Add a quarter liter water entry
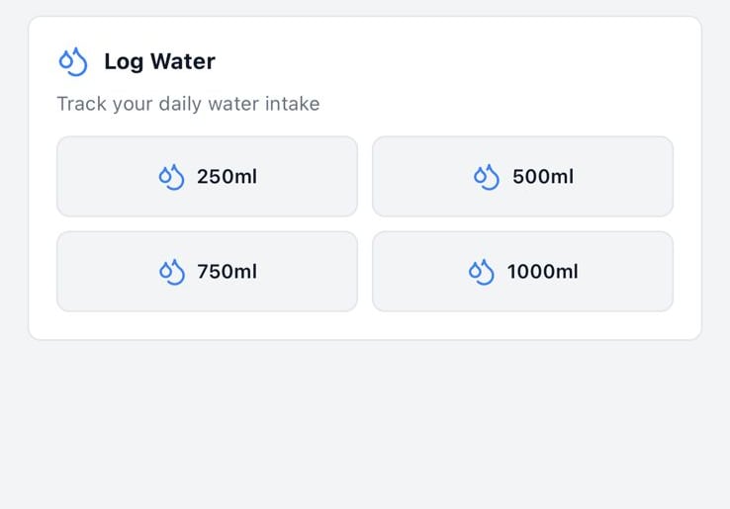This screenshot has height=509, width=730. click(207, 177)
